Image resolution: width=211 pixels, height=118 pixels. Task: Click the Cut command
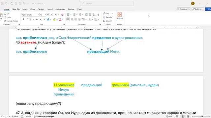coord(7,14)
